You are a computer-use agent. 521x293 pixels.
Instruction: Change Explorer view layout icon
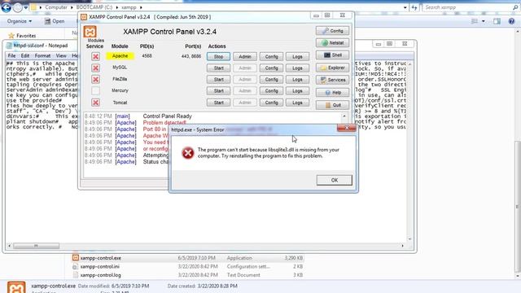pos(475,21)
